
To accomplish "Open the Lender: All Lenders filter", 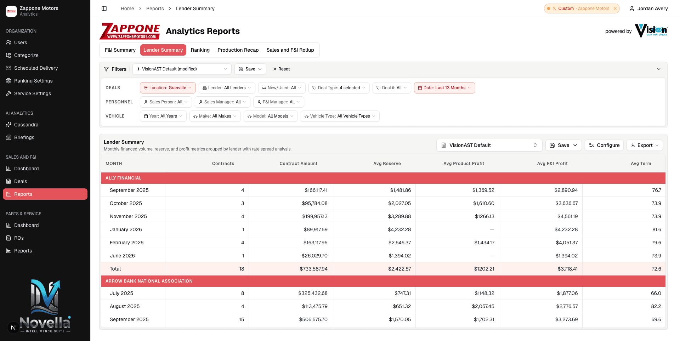I will click(x=227, y=88).
